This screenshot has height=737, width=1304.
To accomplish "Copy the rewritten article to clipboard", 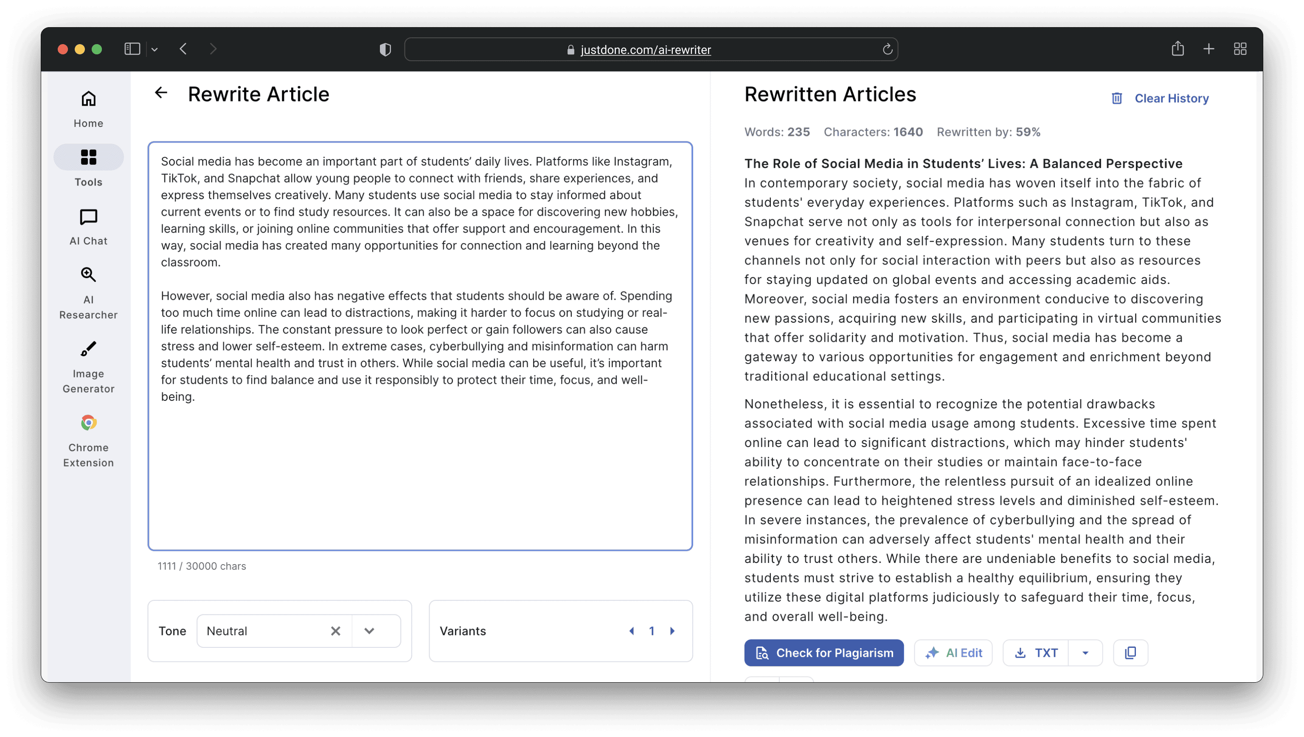I will click(x=1130, y=653).
